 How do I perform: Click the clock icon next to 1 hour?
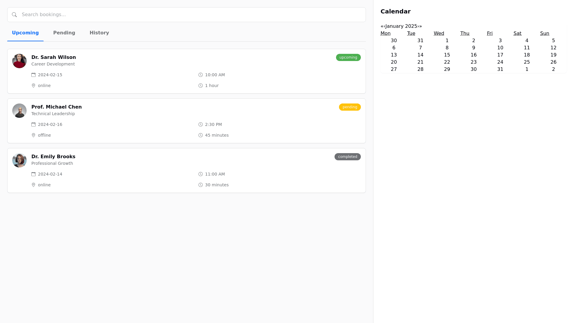pyautogui.click(x=200, y=86)
